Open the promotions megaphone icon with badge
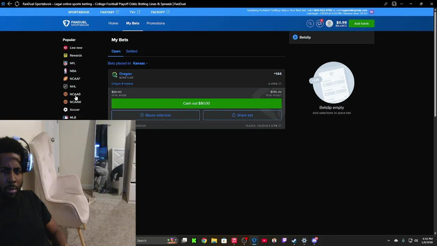 (x=320, y=23)
